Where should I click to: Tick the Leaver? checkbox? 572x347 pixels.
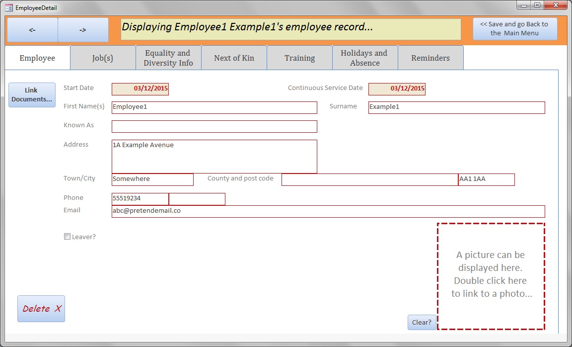(68, 237)
